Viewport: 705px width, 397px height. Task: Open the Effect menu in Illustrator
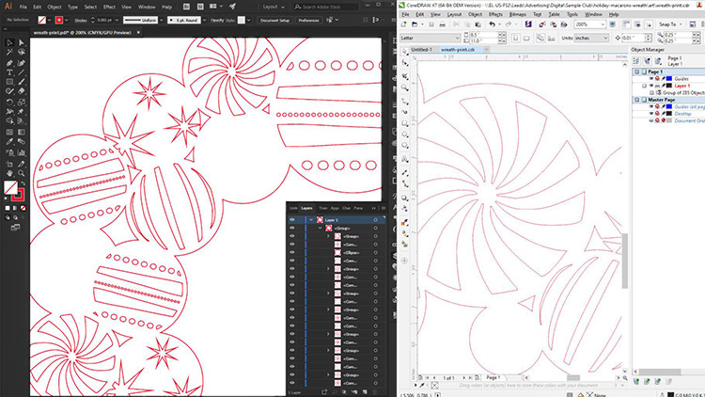pos(109,6)
